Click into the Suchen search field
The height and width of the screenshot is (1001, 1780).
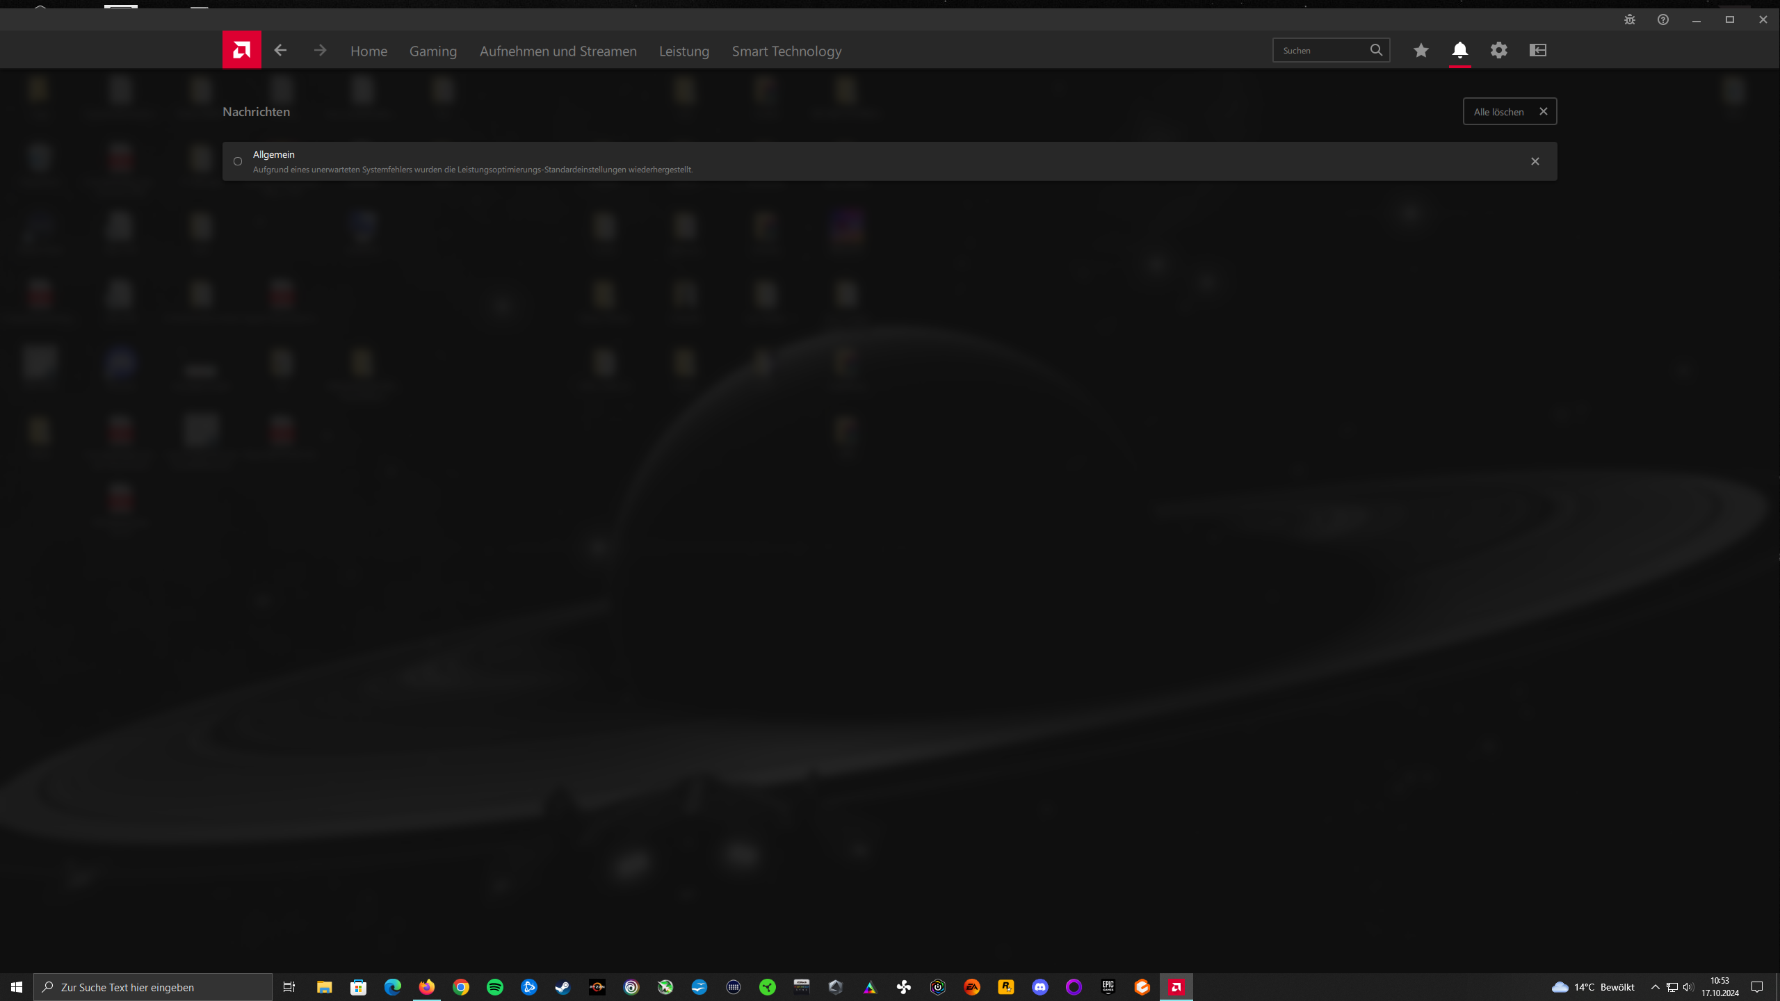click(1320, 50)
